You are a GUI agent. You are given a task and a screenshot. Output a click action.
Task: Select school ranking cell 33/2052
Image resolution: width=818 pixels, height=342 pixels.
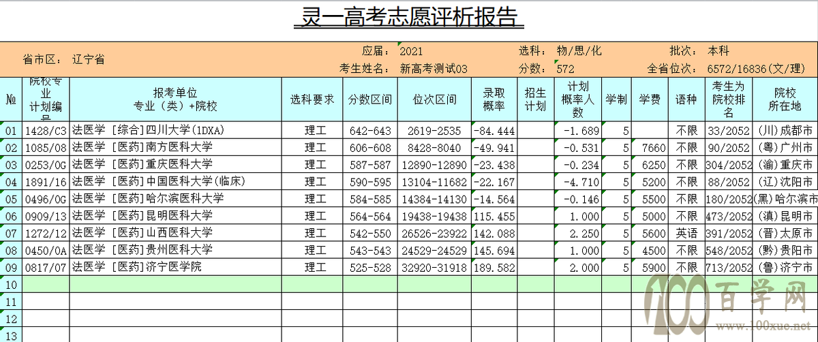(x=729, y=130)
